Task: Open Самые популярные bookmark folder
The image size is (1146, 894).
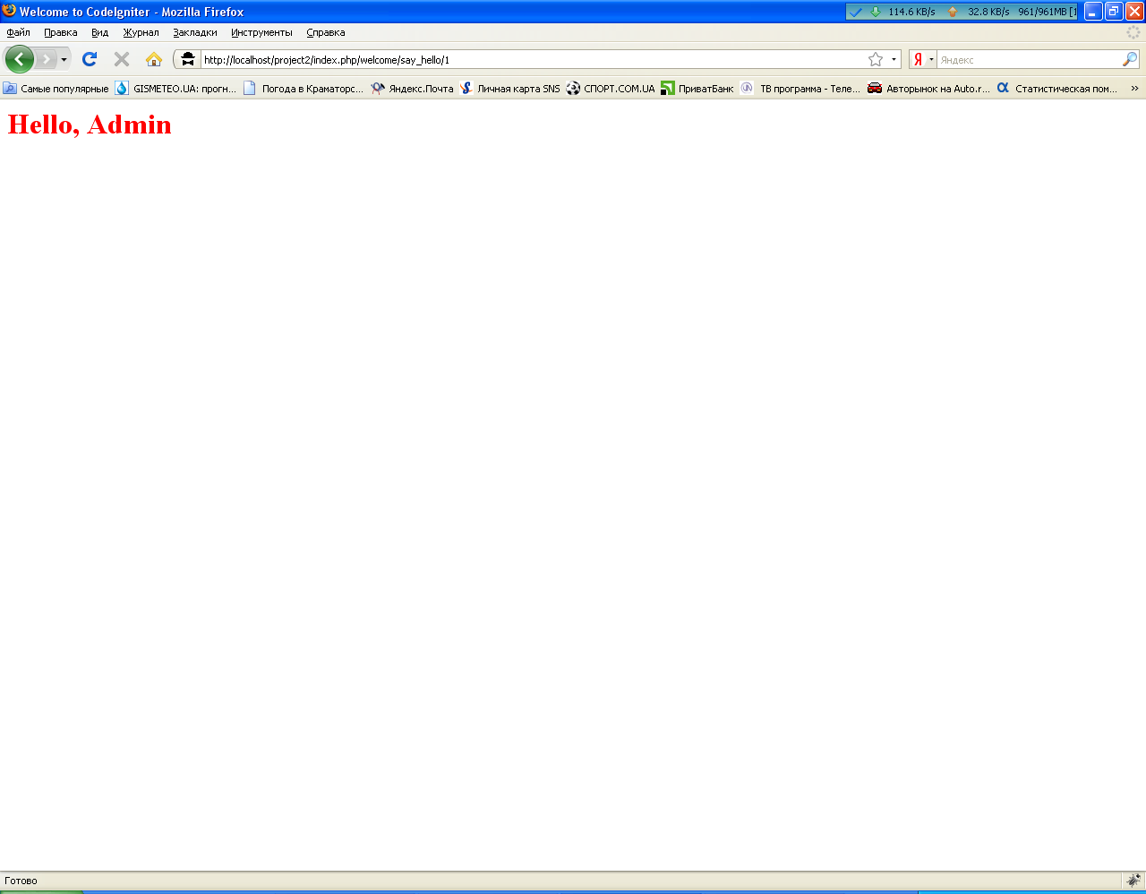Action: pos(56,89)
